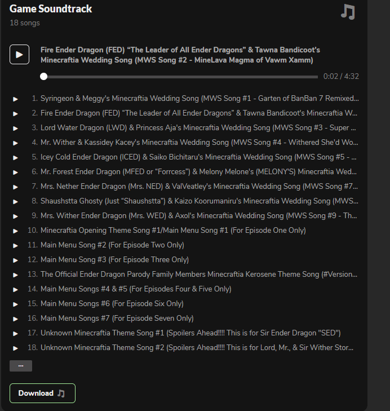Pick Main Menu Songs #6 track title

(x=112, y=304)
